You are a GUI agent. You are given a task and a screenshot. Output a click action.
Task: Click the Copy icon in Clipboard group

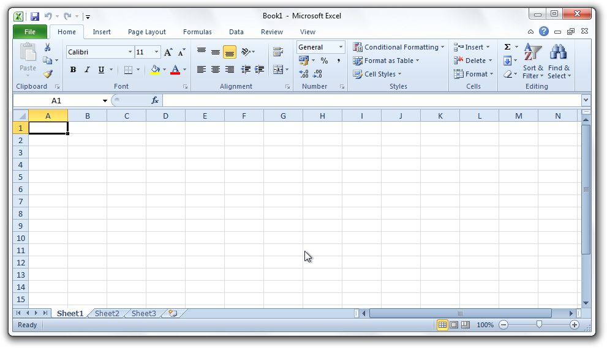47,61
